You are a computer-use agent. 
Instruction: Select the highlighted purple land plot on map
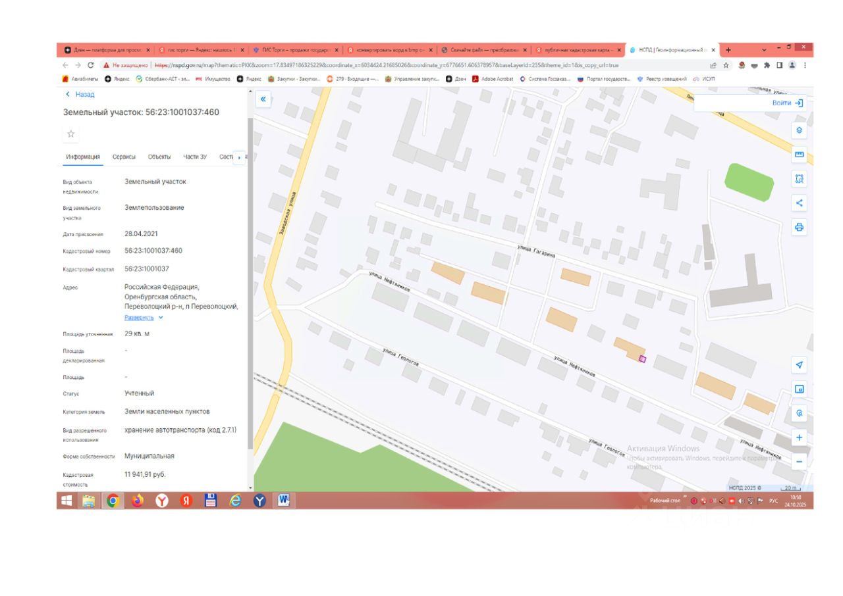pos(642,359)
